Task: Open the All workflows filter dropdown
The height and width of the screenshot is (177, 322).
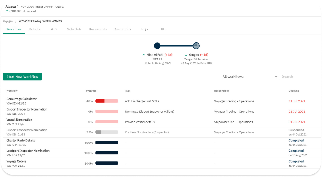Action: 276,77
